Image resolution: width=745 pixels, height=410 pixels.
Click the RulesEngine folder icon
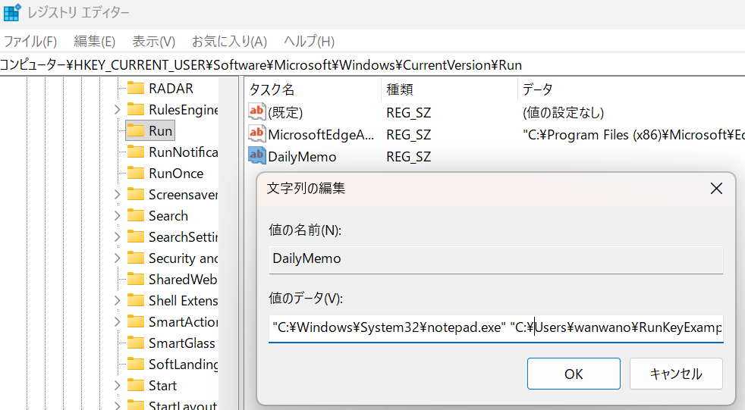(135, 110)
